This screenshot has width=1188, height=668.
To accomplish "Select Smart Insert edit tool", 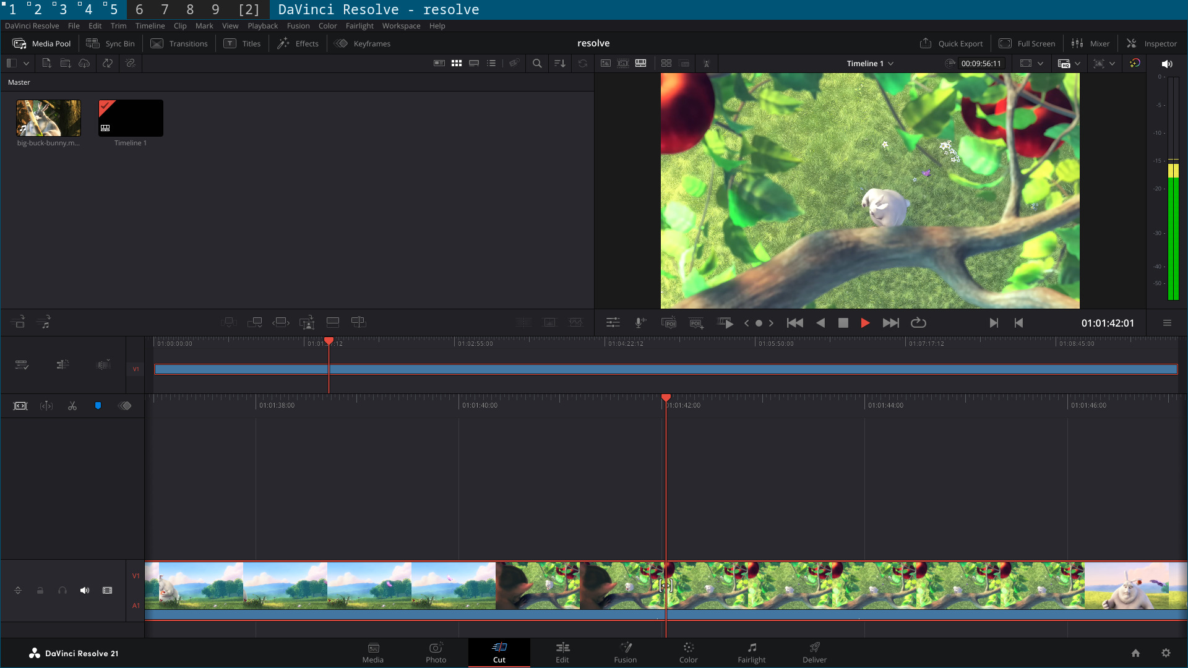I will pos(229,322).
